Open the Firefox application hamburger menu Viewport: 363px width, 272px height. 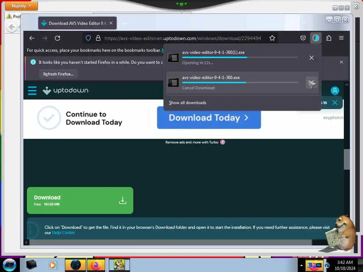(x=341, y=38)
